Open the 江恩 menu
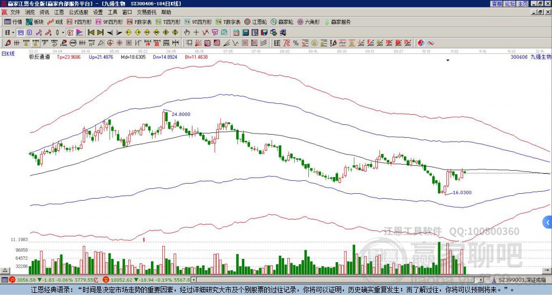Image resolution: width=552 pixels, height=295 pixels. [59, 12]
